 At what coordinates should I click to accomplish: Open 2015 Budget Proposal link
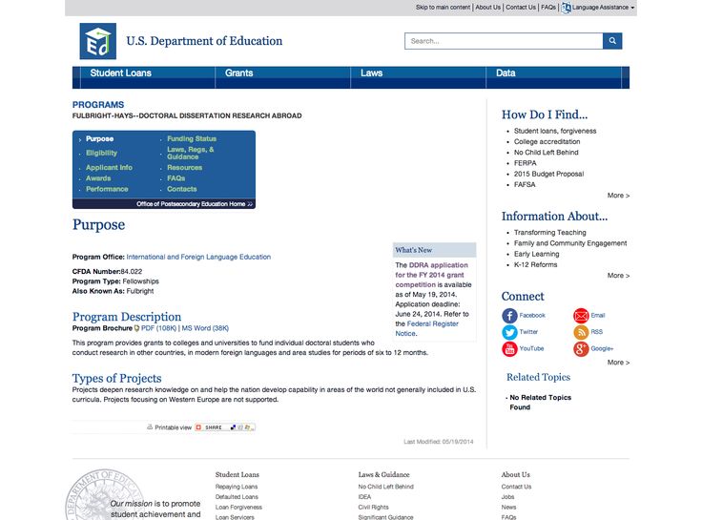point(548,174)
